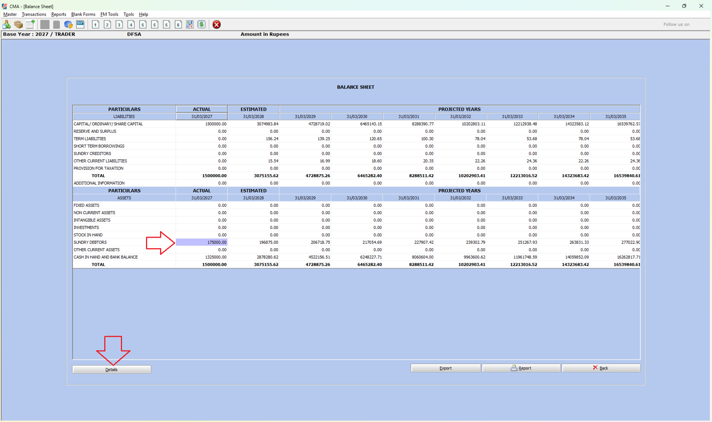Open form page 1 icon
Viewport: 712px width, 422px height.
(x=96, y=25)
